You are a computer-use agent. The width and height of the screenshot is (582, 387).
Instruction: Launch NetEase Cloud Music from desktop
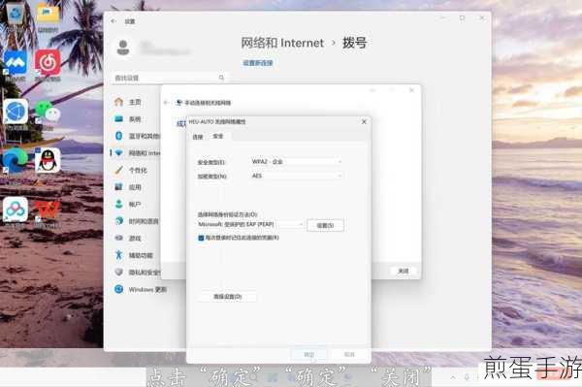[48, 62]
